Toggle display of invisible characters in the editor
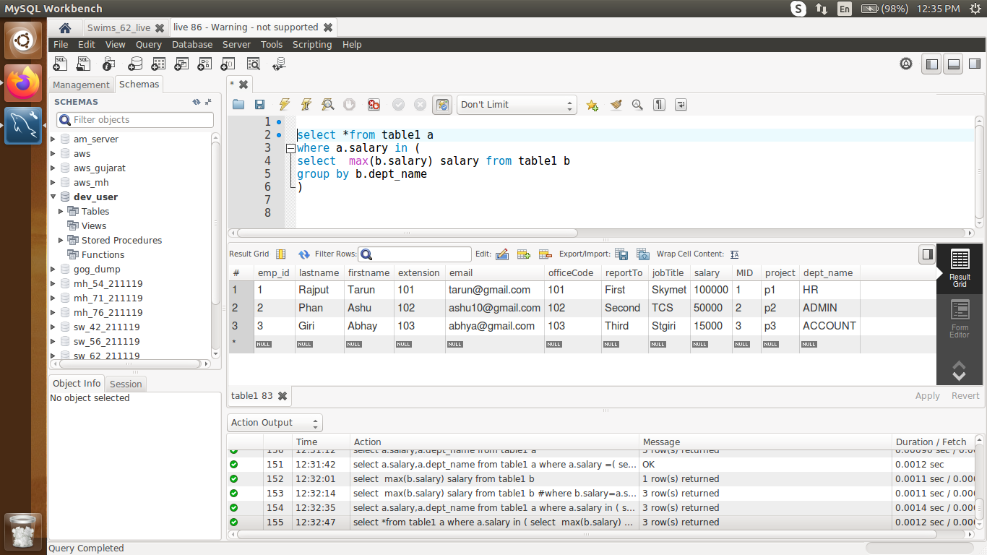 [x=659, y=105]
